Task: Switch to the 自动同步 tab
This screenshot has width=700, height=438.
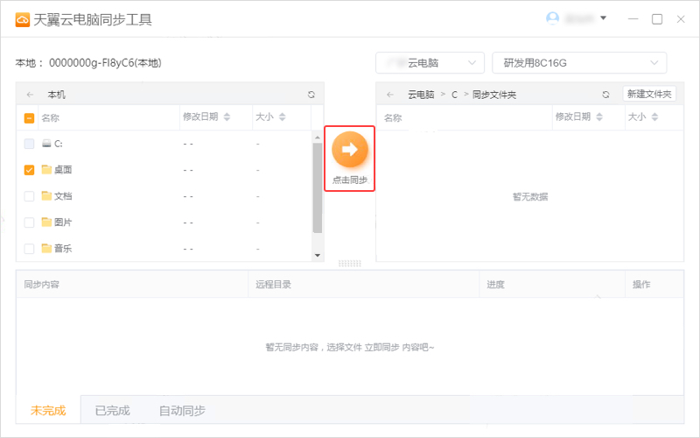Action: coord(182,410)
